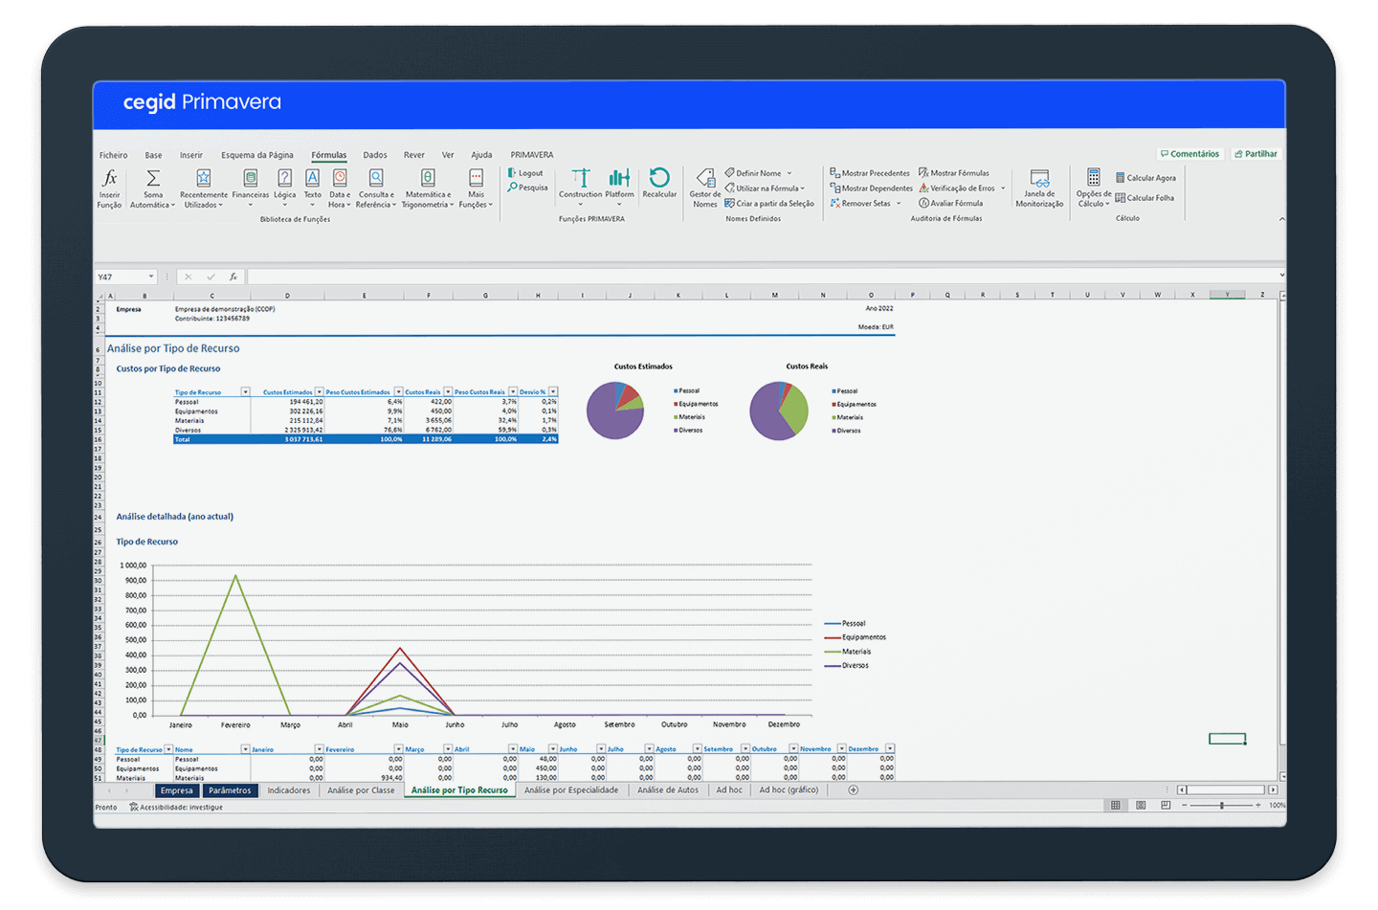Screen dimensions: 1378x910
Task: Click Mostrar Dependentes
Action: tap(872, 189)
